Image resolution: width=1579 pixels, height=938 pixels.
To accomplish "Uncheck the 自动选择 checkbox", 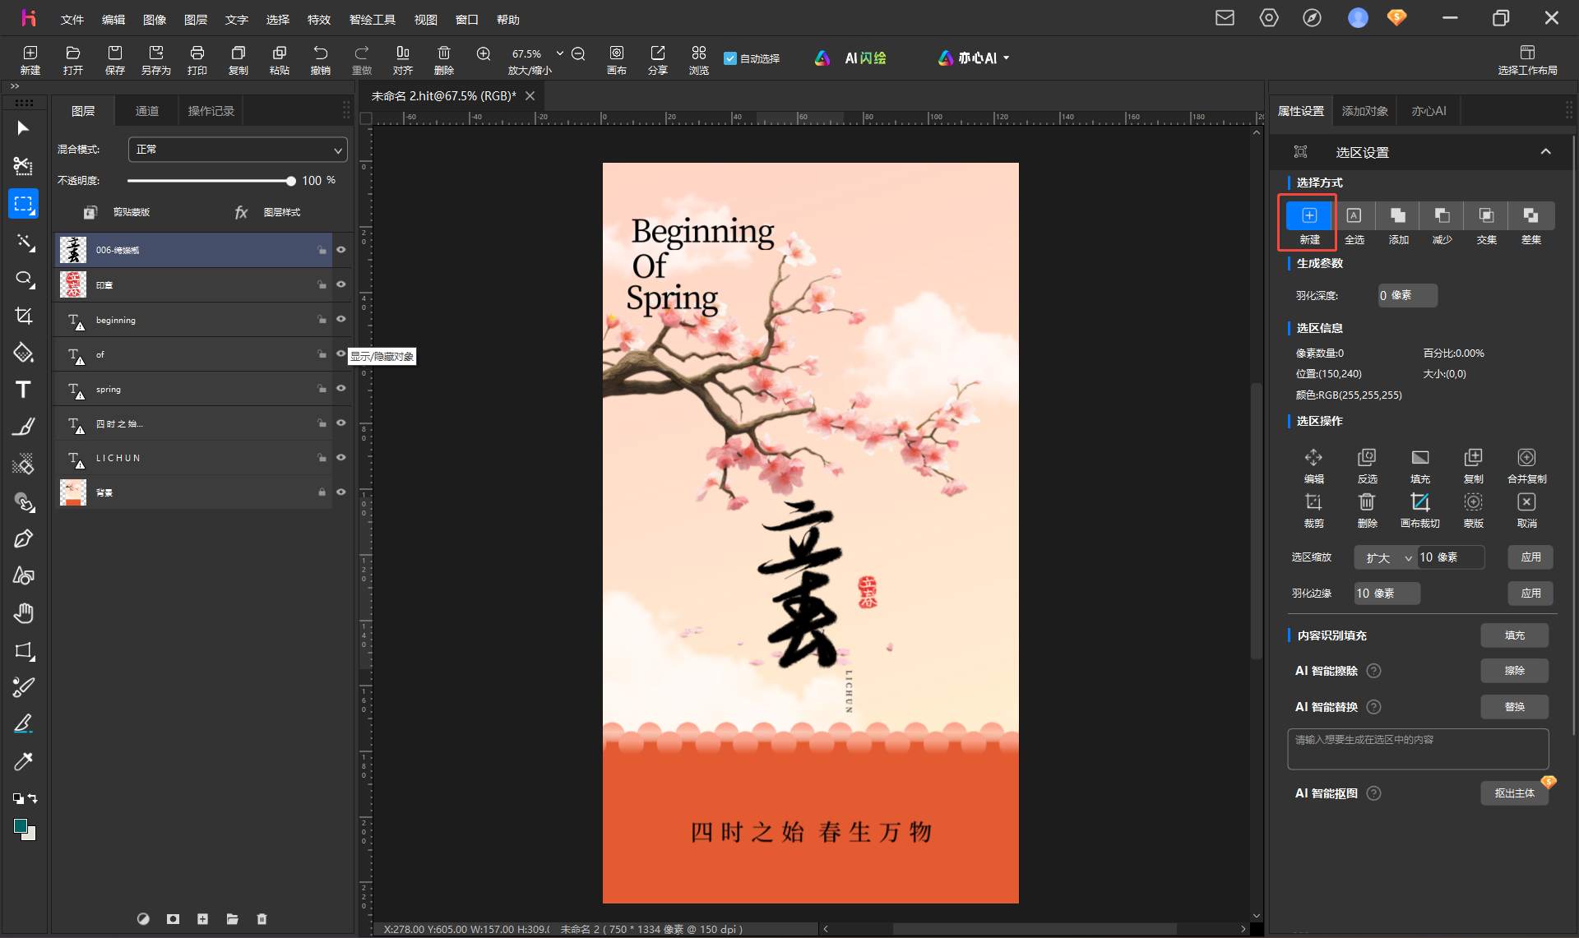I will (729, 58).
